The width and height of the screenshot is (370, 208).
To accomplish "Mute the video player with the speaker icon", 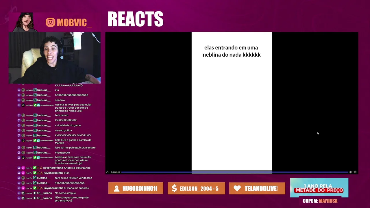I will point(351,172).
